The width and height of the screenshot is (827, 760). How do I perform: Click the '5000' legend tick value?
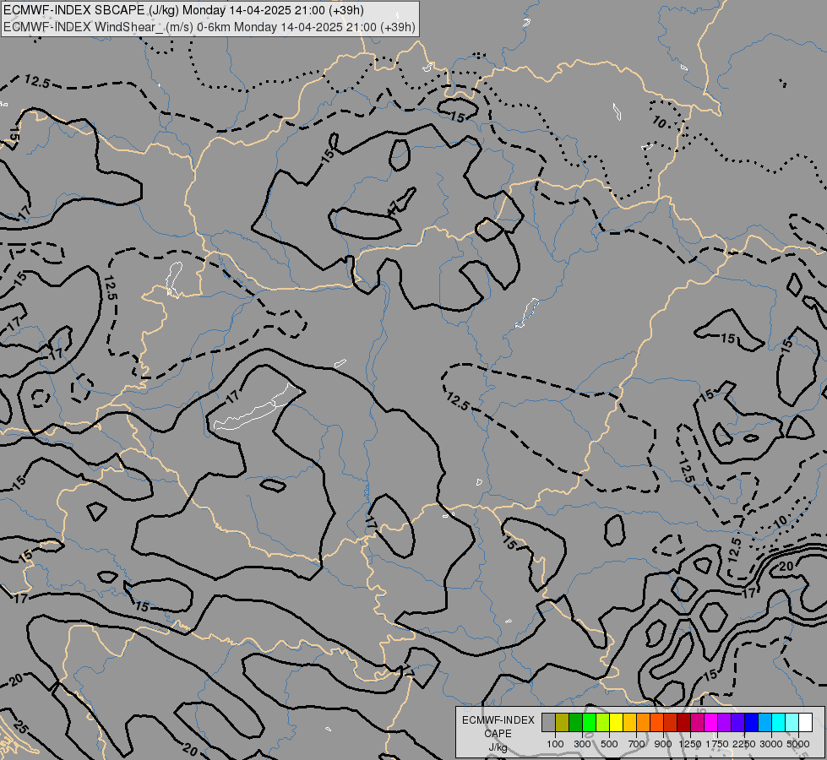pyautogui.click(x=798, y=744)
